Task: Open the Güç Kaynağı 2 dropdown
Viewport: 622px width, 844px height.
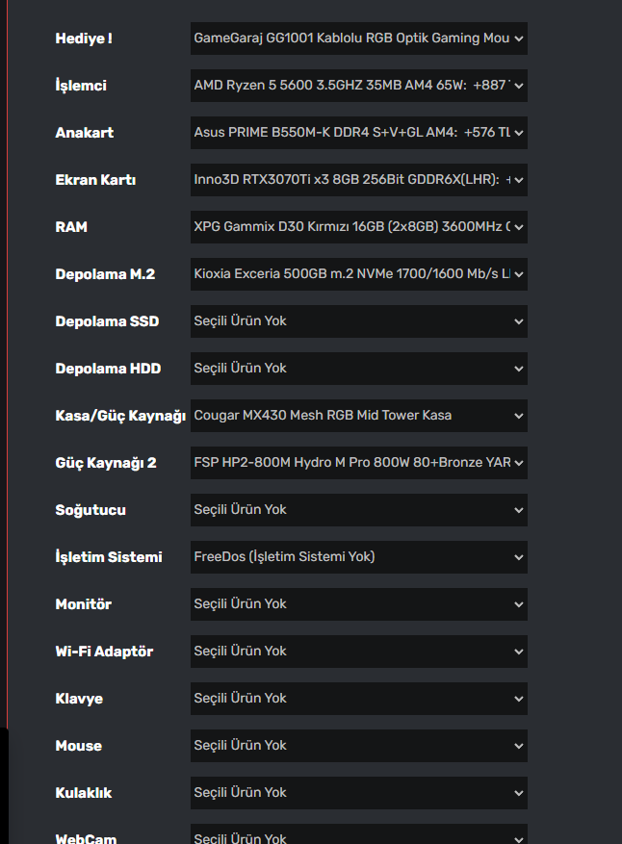Action: click(358, 463)
